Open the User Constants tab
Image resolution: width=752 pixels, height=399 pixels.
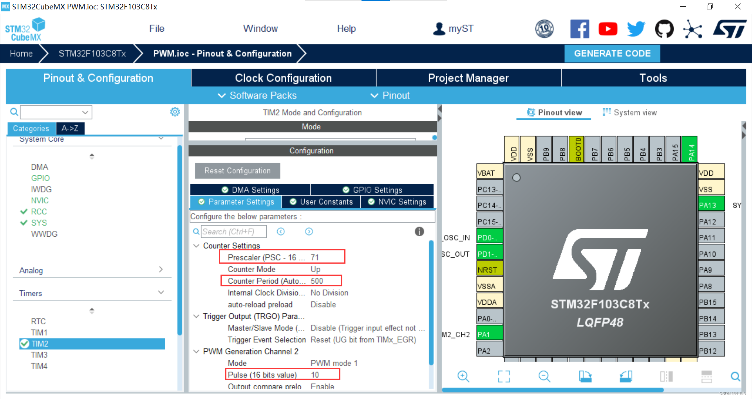[x=321, y=202]
